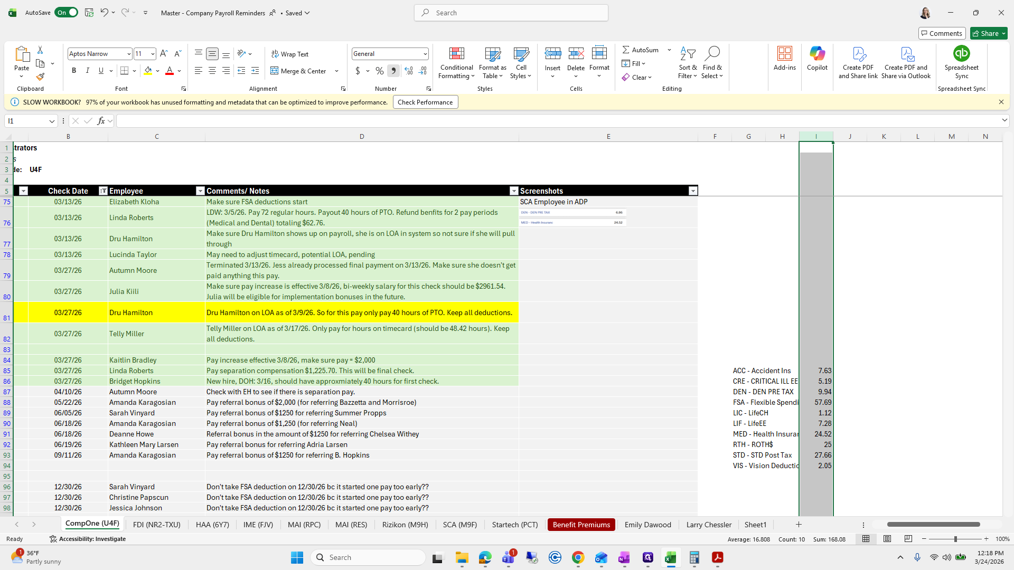Open the Employee column filter dropdown

200,191
